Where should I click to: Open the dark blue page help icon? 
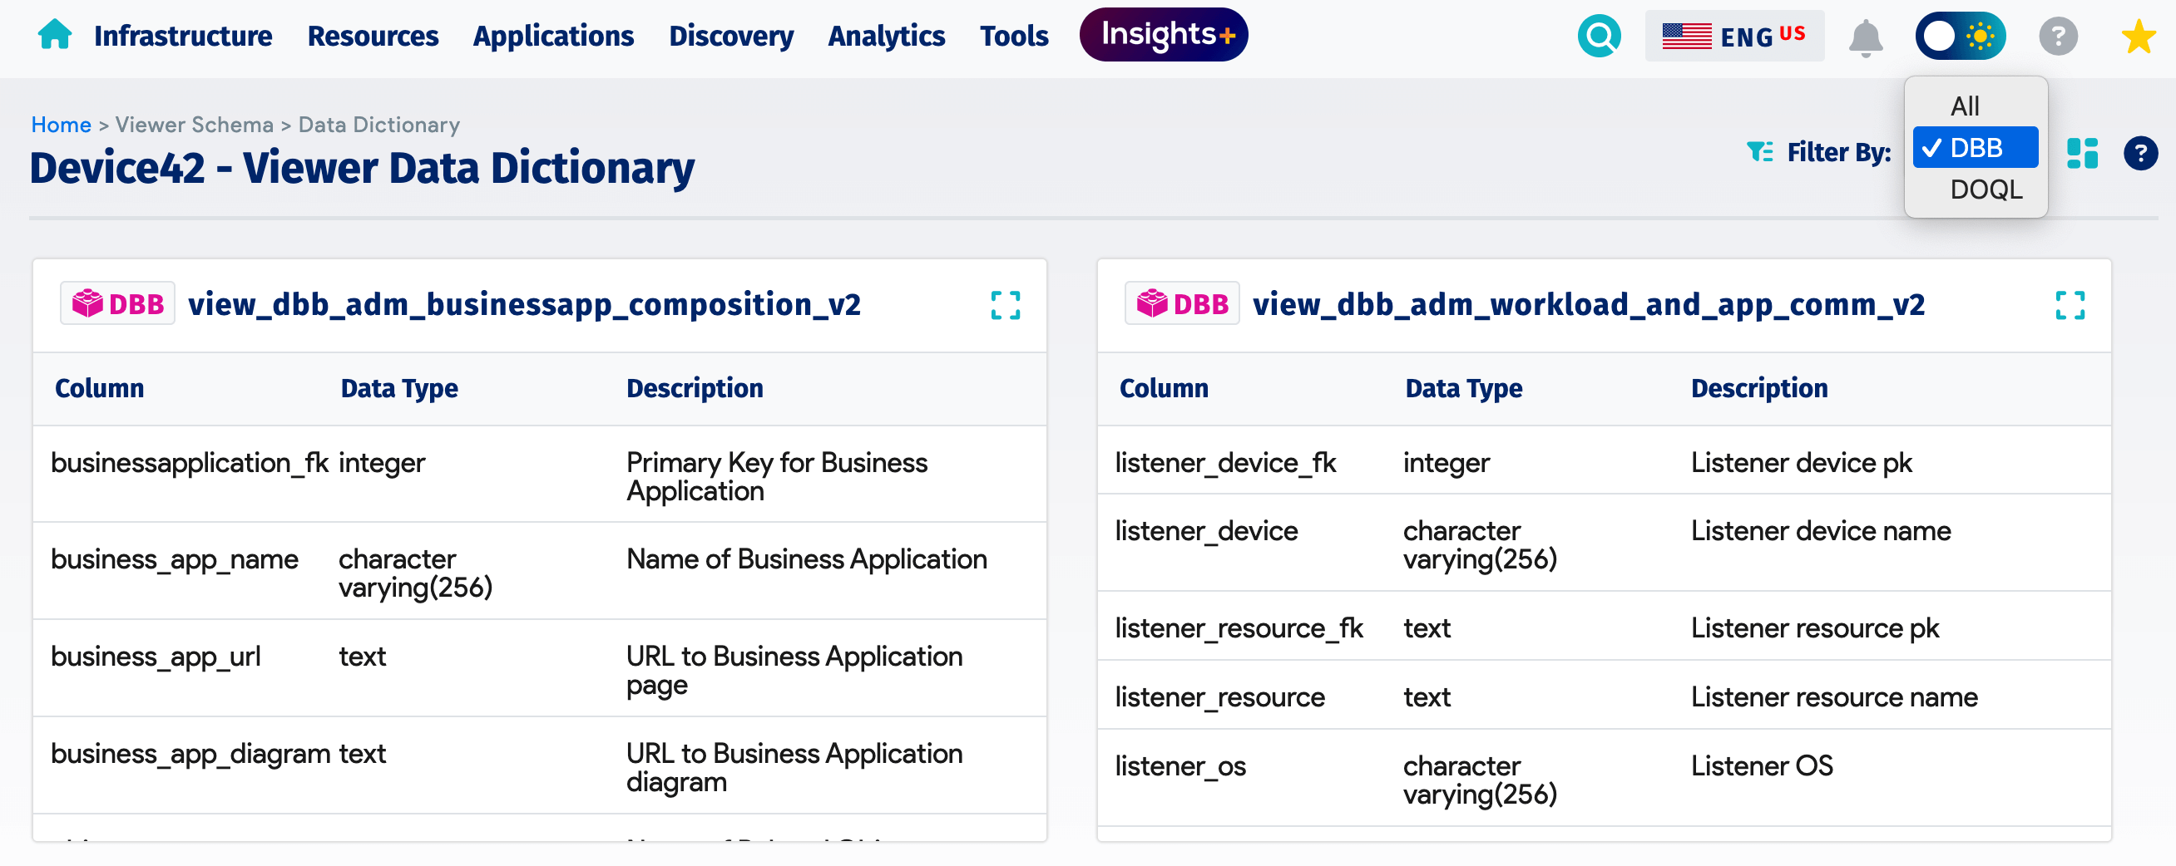coord(2139,154)
